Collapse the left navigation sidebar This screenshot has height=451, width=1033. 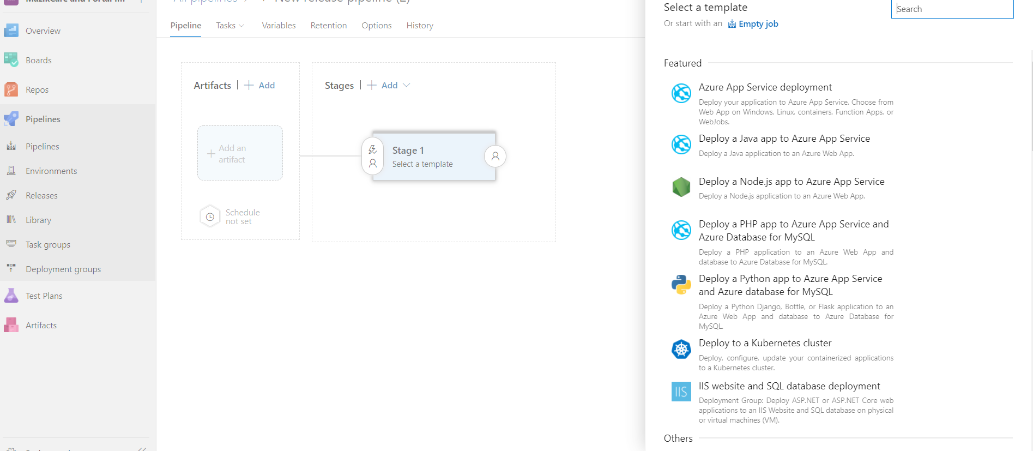(142, 448)
